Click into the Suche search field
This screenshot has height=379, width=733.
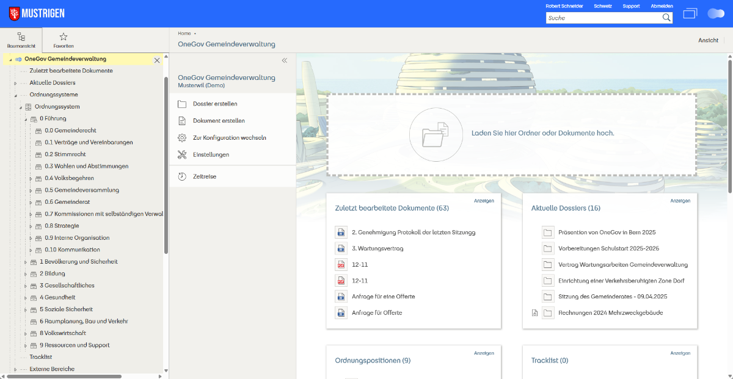[x=602, y=18]
